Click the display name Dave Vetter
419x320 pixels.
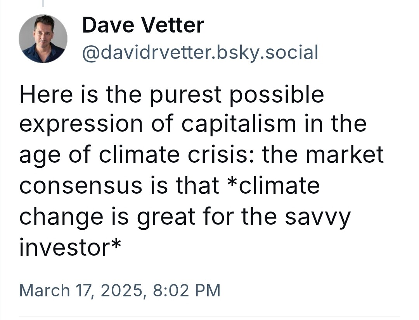143,25
